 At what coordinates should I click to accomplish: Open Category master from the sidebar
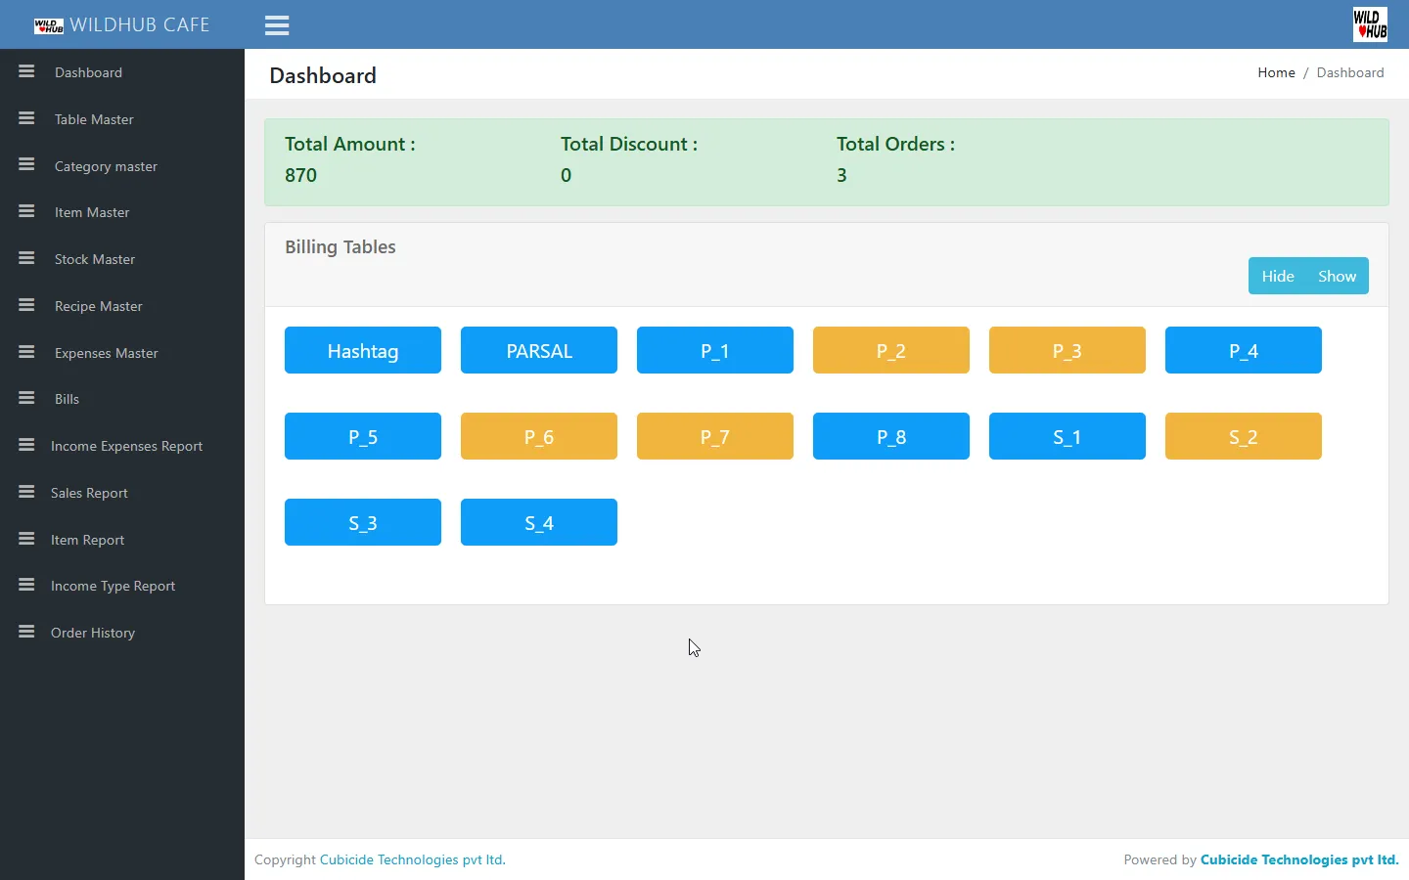(x=106, y=166)
